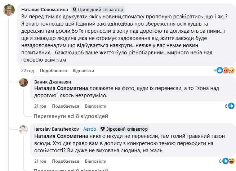Click the Провідний співавтор badge
The width and height of the screenshot is (236, 171).
97,9
